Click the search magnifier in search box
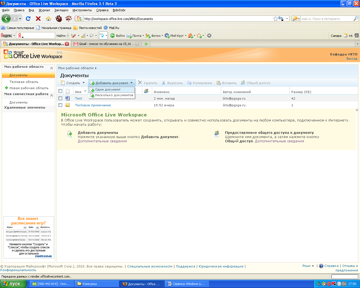 (356, 19)
